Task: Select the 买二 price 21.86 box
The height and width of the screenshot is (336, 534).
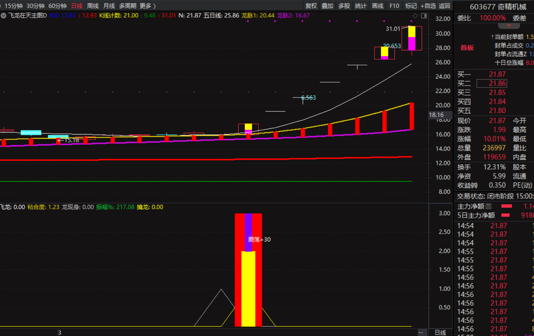Action: click(492, 83)
